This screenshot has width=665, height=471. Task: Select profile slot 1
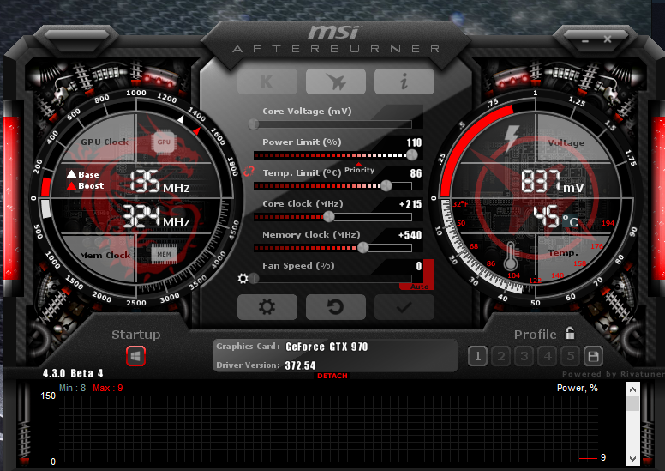click(x=478, y=356)
